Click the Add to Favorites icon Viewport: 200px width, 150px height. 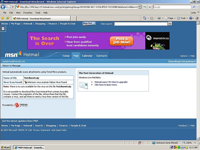coord(7,18)
